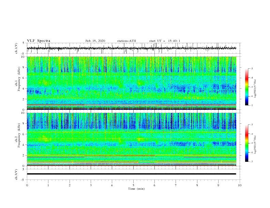Click the "3" tick on the time axis
This screenshot has height=208, width=270.
[91, 185]
